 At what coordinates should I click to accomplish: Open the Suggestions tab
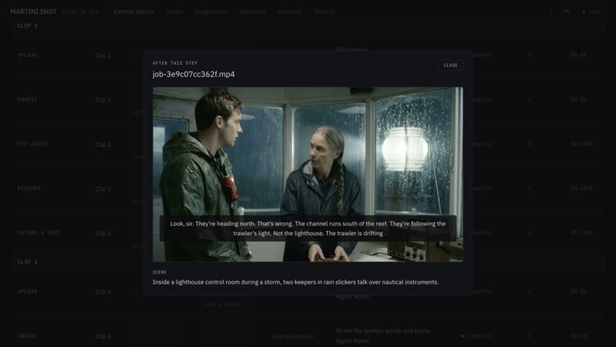click(212, 11)
